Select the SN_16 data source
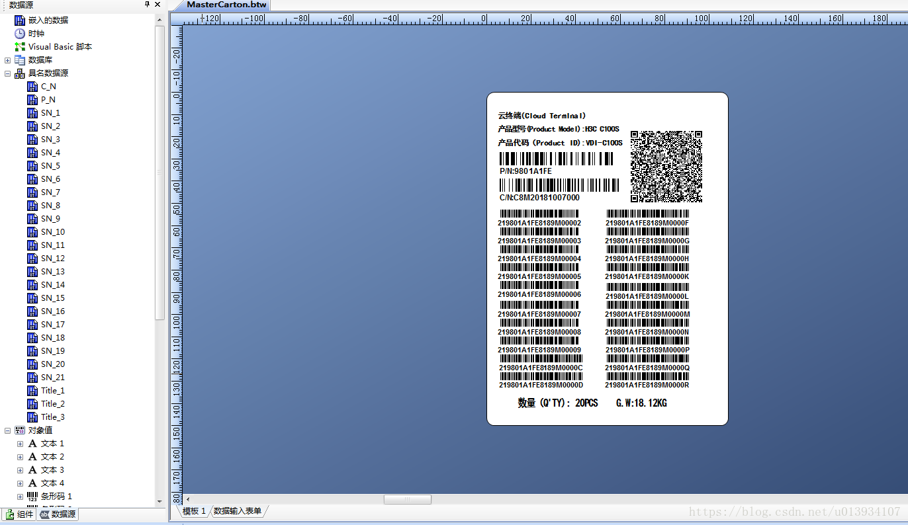The width and height of the screenshot is (908, 525). pyautogui.click(x=53, y=311)
